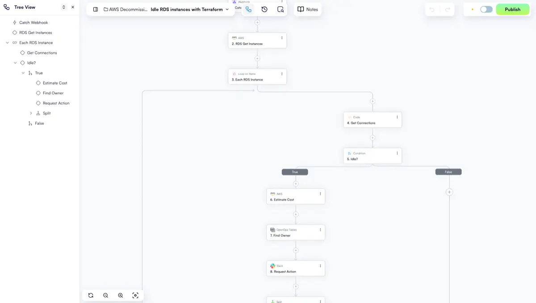This screenshot has height=303, width=536.
Task: Enable the workflow activation toggle near Publish
Action: 486,9
